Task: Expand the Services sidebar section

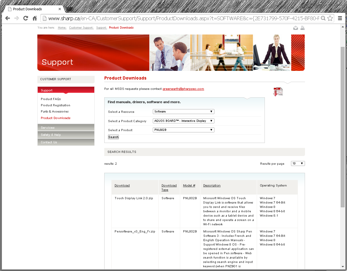Action: [x=66, y=127]
